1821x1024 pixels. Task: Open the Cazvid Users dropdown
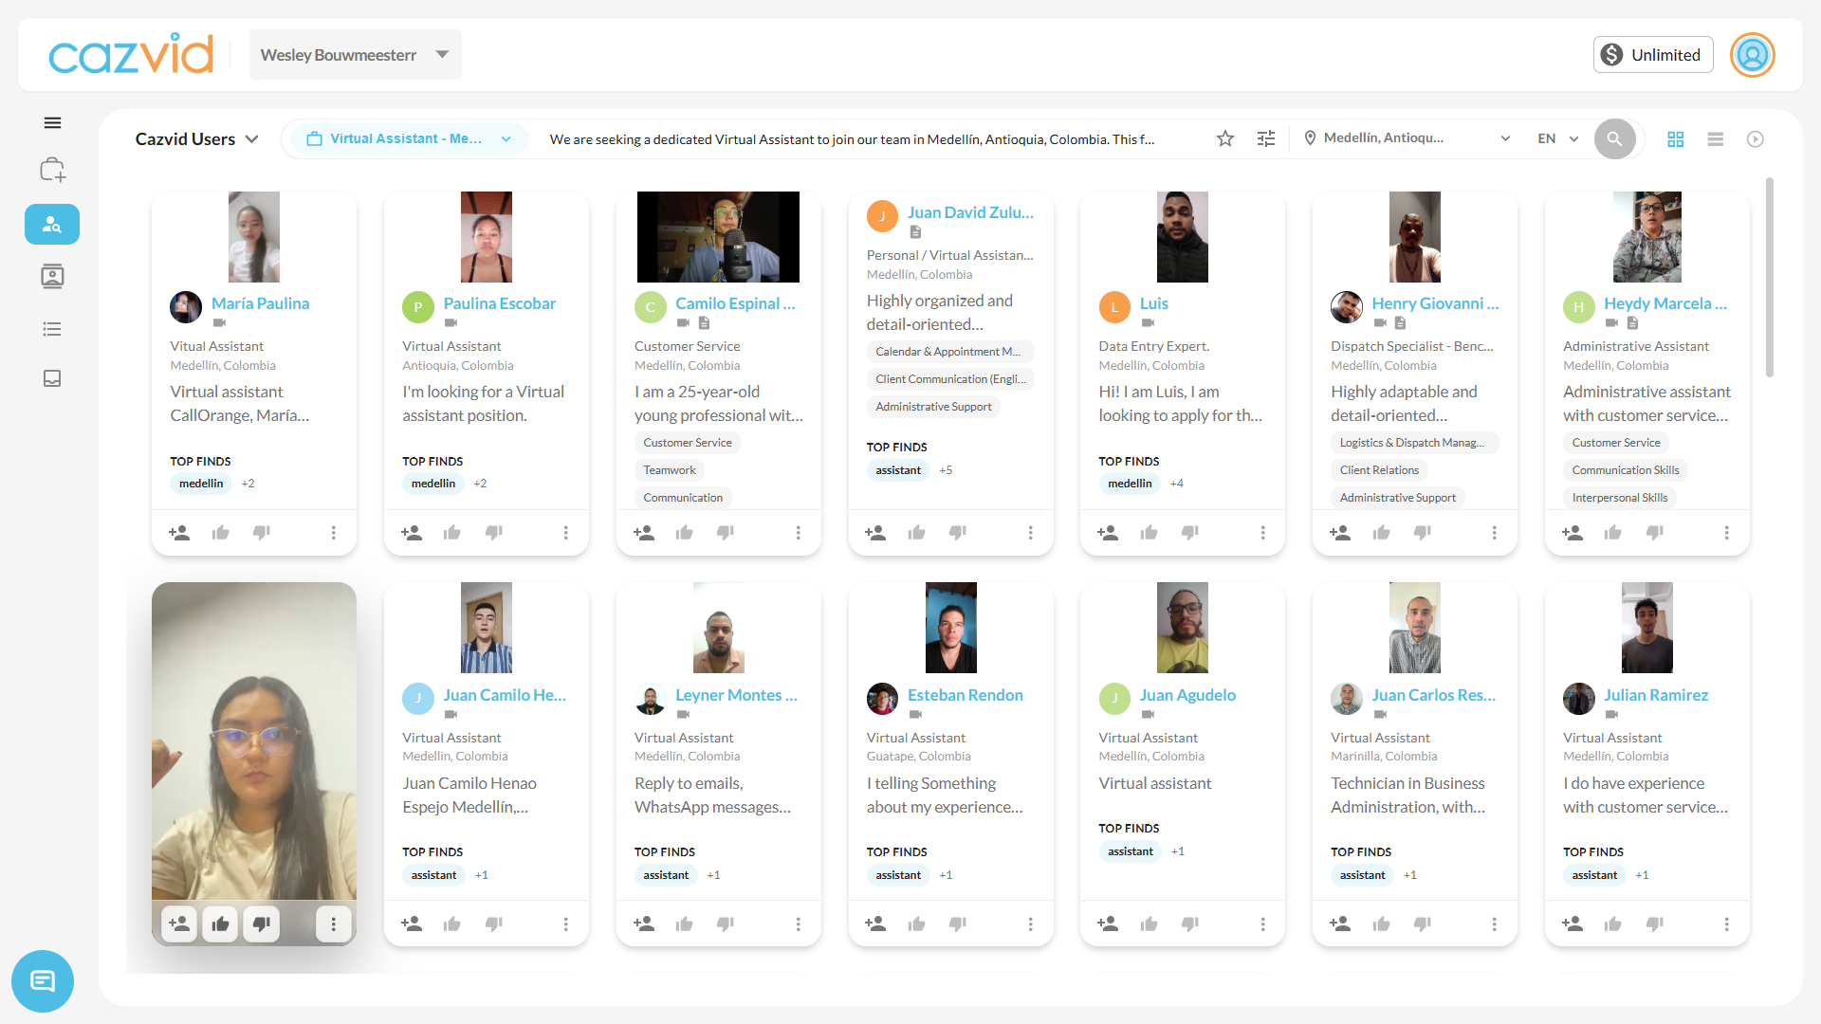point(197,139)
